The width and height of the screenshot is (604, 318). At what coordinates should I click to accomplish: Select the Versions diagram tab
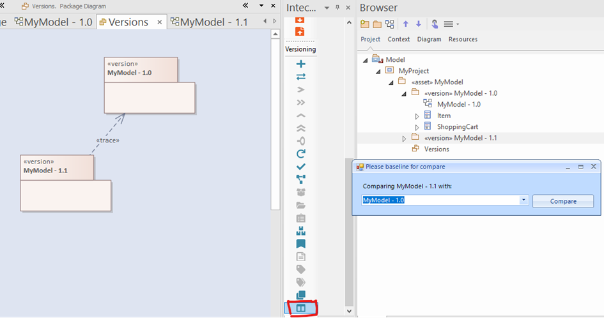[128, 22]
